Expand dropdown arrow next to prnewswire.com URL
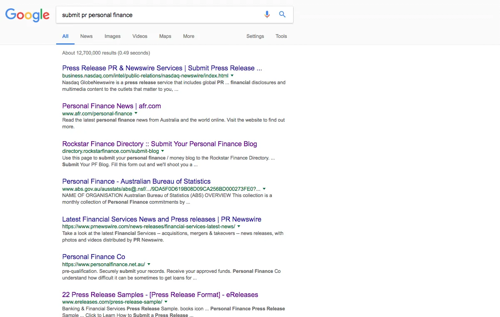Image resolution: width=500 pixels, height=317 pixels. click(239, 227)
